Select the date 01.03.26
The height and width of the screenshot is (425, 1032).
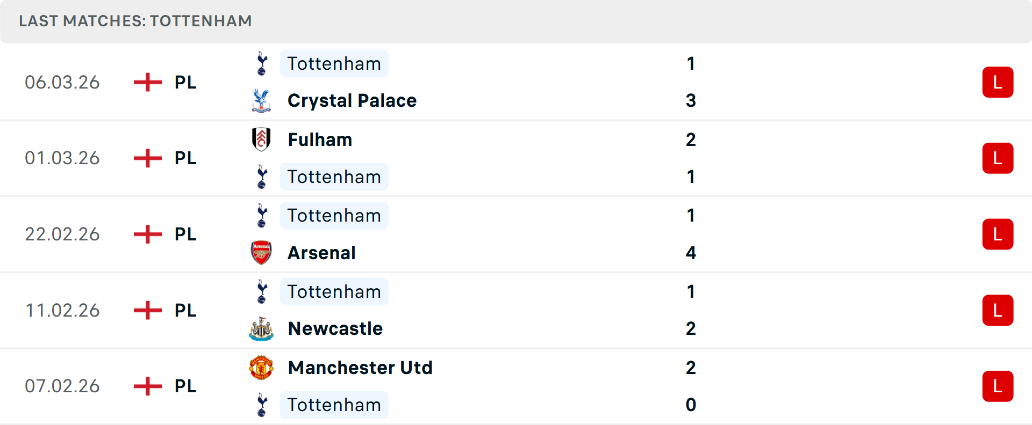[x=62, y=158]
